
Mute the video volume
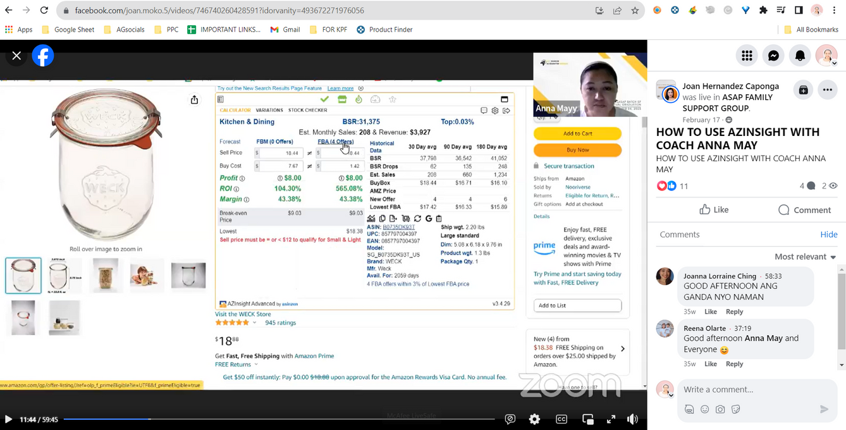(x=632, y=419)
